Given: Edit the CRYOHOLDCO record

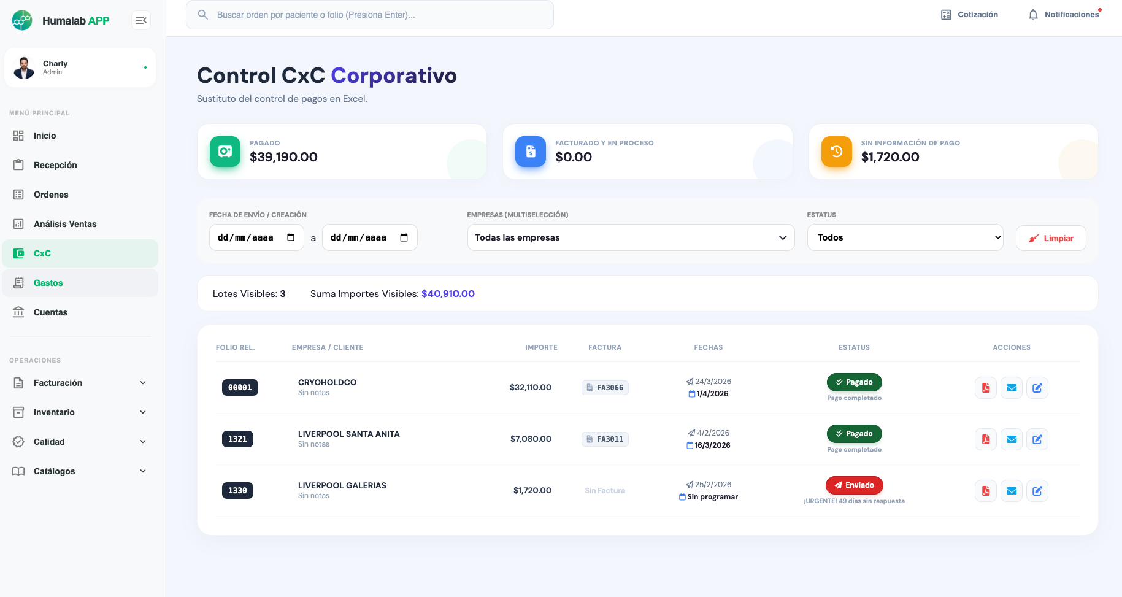Looking at the screenshot, I should click(1037, 388).
